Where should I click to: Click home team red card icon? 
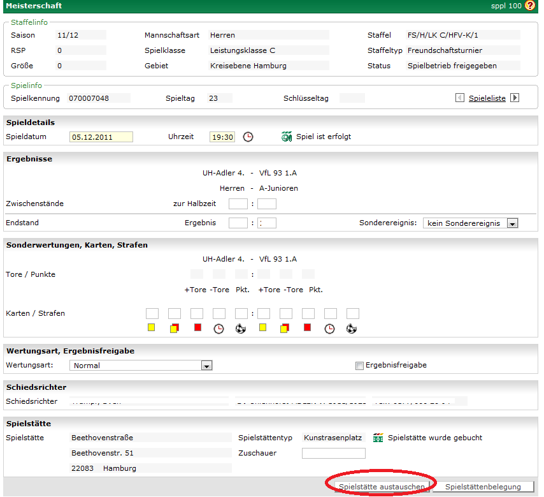(197, 327)
